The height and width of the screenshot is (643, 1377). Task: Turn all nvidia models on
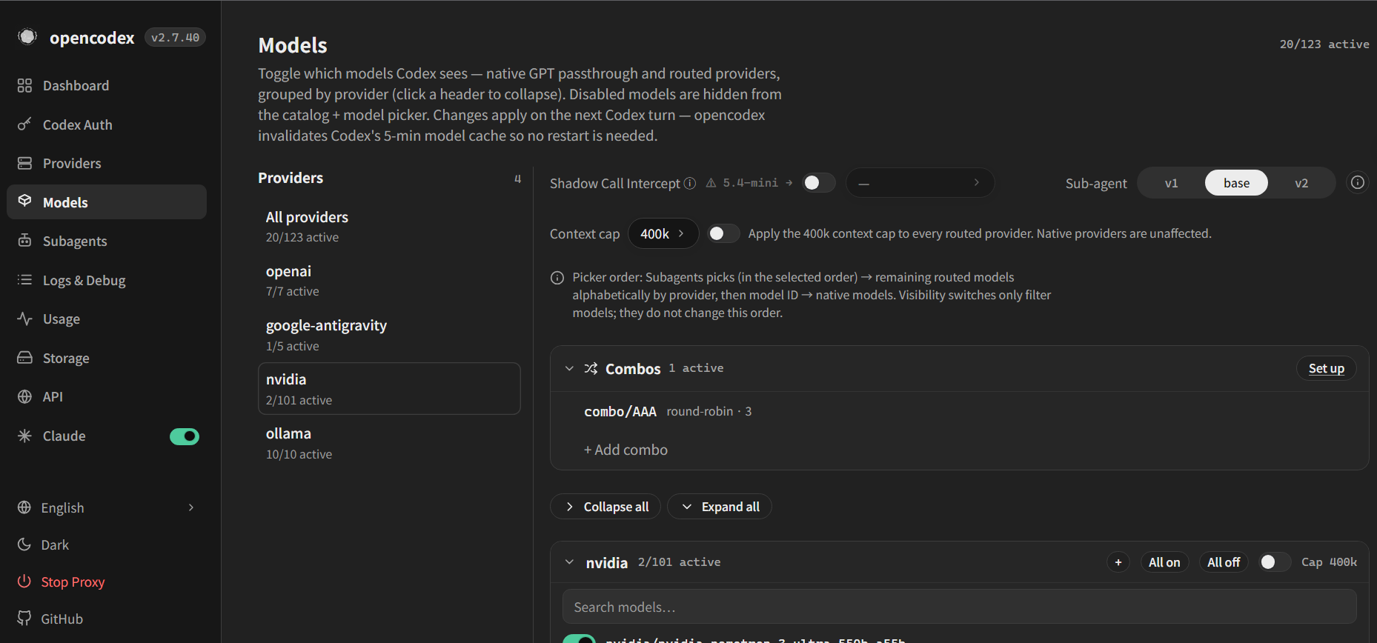(1164, 562)
